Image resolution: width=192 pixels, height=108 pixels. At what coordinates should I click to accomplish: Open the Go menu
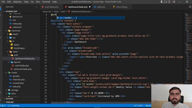click(x=32, y=2)
